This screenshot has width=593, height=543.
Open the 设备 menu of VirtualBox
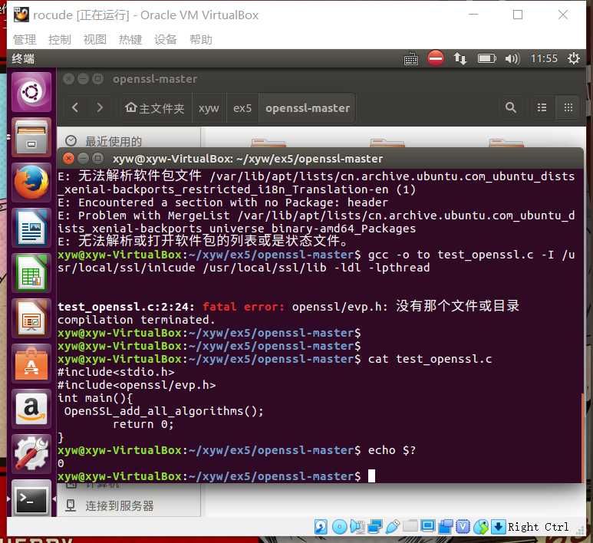tap(165, 39)
